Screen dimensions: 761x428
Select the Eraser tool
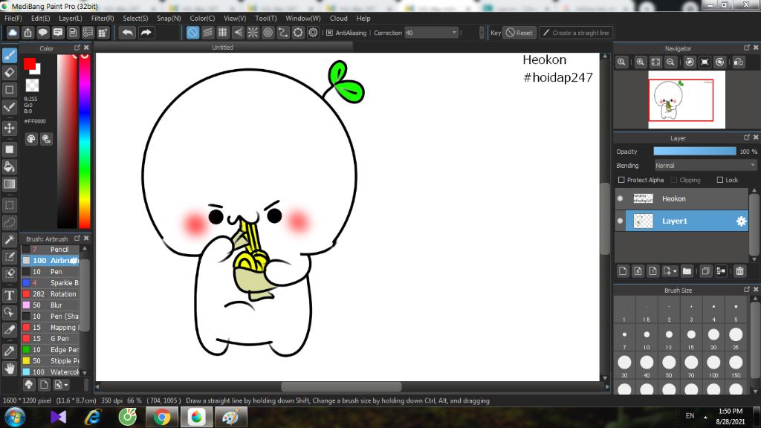click(9, 73)
